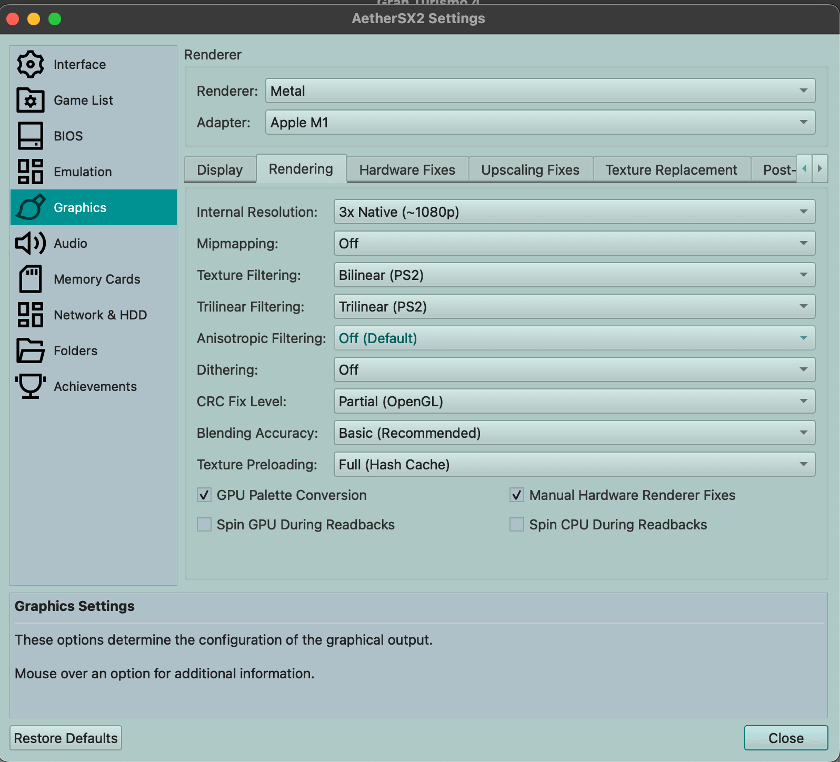Open the Interface settings gear icon
Screen dimensions: 840x762
coord(31,65)
